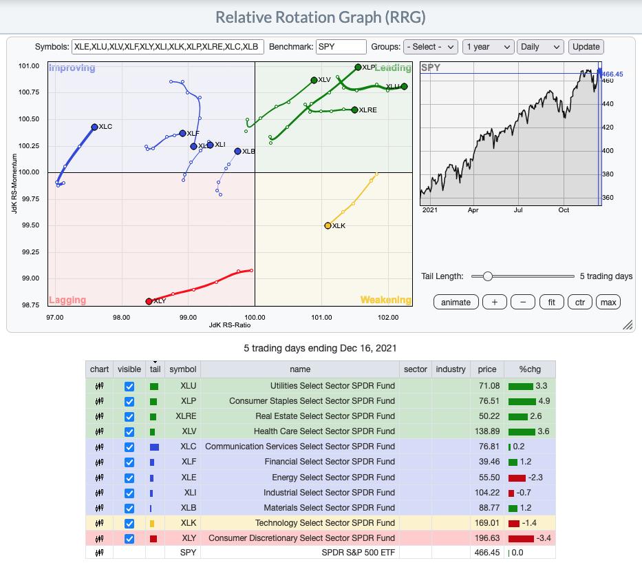The height and width of the screenshot is (563, 642).
Task: Click XLK yellow tail color swatch
Action: pyautogui.click(x=152, y=524)
